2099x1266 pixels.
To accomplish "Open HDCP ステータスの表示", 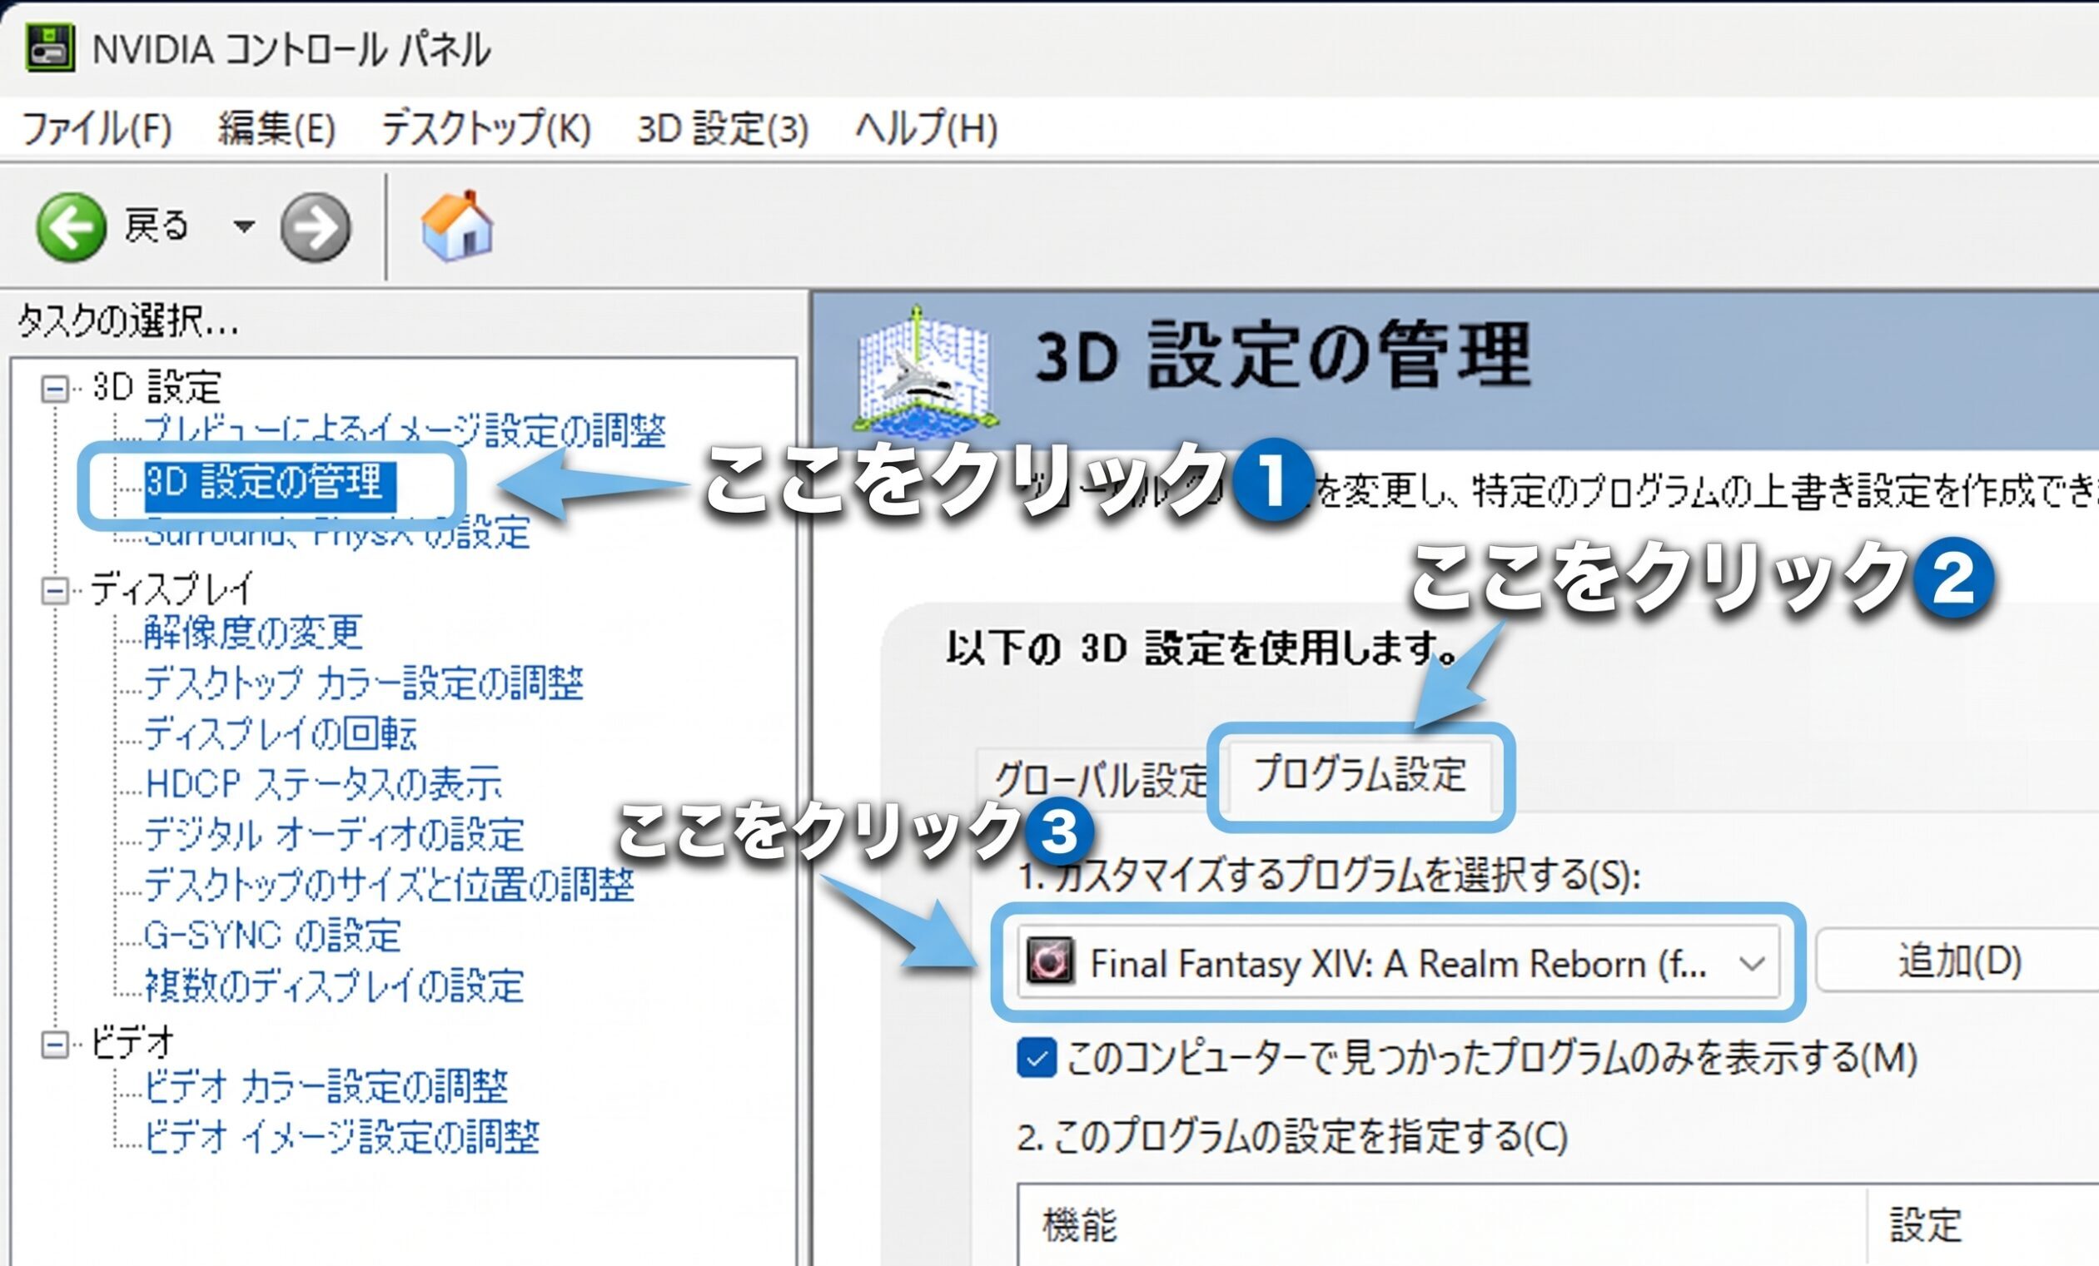I will point(323,783).
